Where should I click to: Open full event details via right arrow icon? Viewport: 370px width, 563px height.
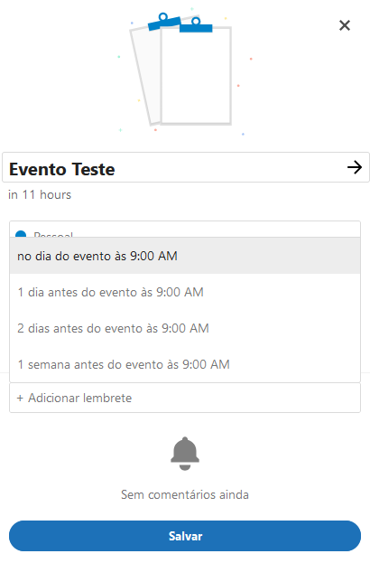pos(355,167)
